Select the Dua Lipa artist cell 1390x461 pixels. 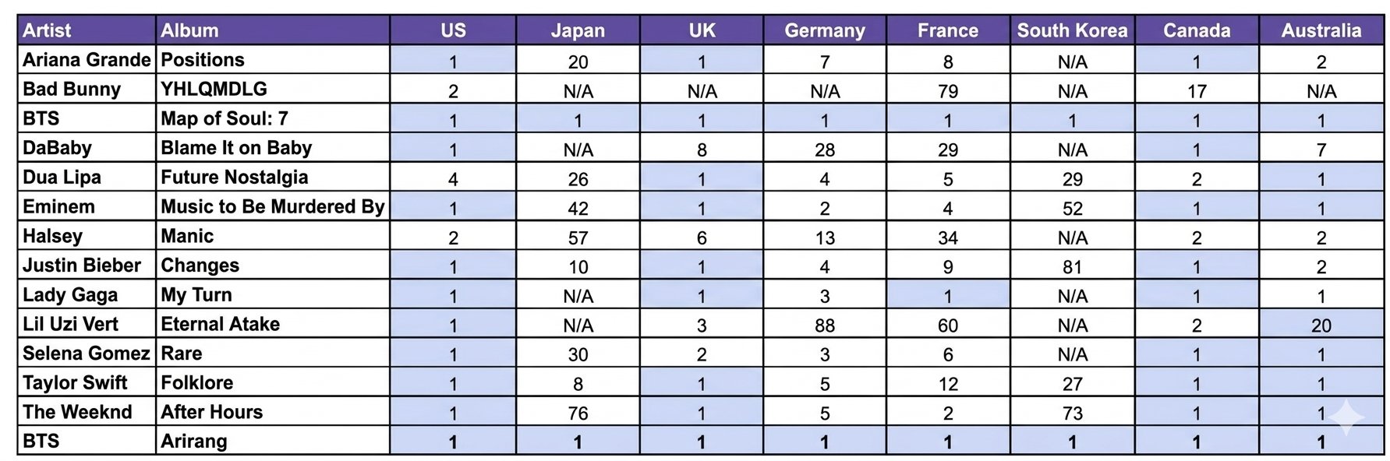point(62,177)
